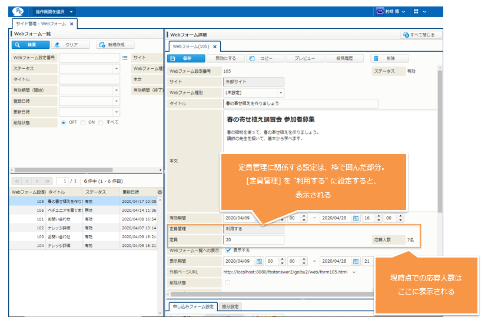Click into the 定員 input field
The width and height of the screenshot is (488, 324).
253,239
